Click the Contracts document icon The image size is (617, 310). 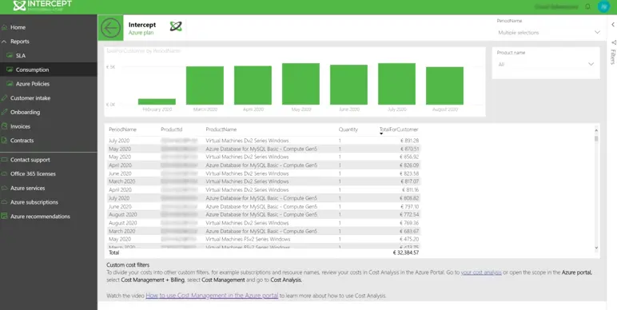4,141
